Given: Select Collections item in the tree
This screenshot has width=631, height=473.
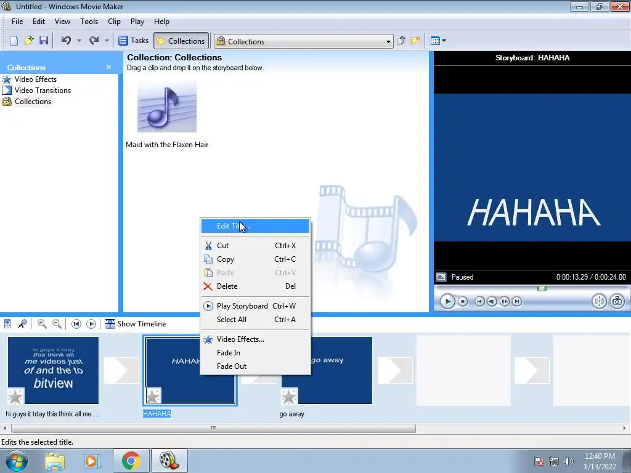Looking at the screenshot, I should click(x=33, y=102).
